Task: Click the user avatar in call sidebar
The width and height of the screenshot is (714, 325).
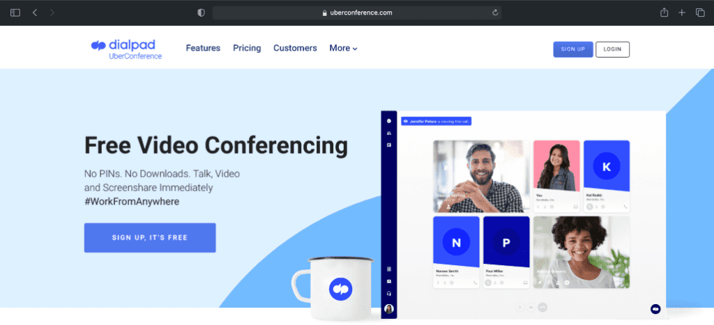Action: [x=389, y=309]
